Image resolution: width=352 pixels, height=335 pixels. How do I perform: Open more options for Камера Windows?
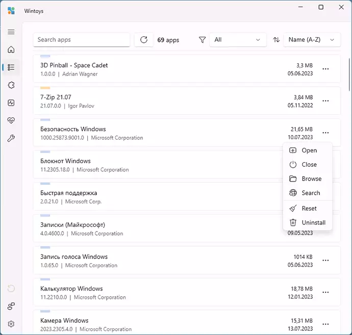pyautogui.click(x=325, y=324)
